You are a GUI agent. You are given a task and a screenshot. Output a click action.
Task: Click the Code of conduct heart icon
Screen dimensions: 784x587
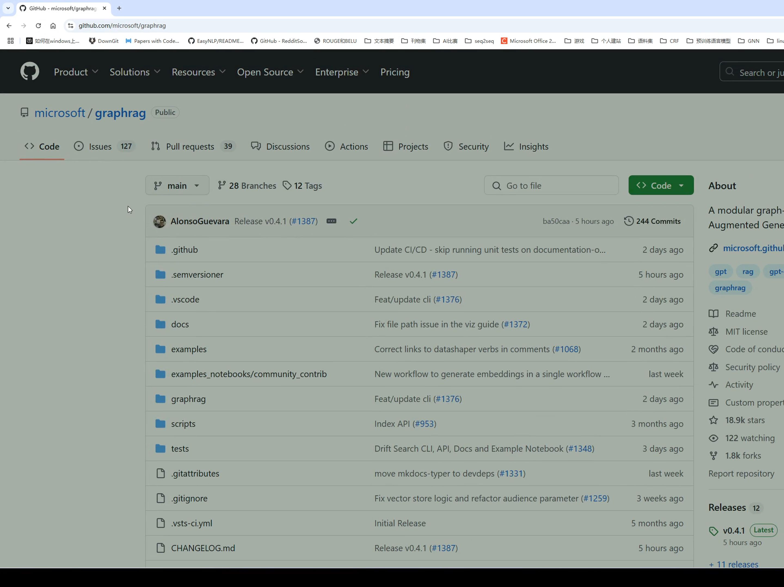714,349
